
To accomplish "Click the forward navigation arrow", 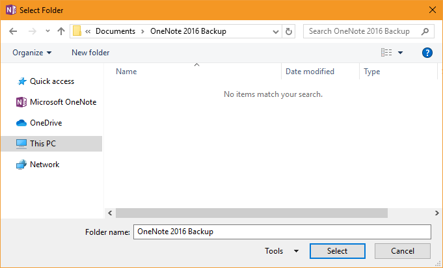I will tap(33, 31).
